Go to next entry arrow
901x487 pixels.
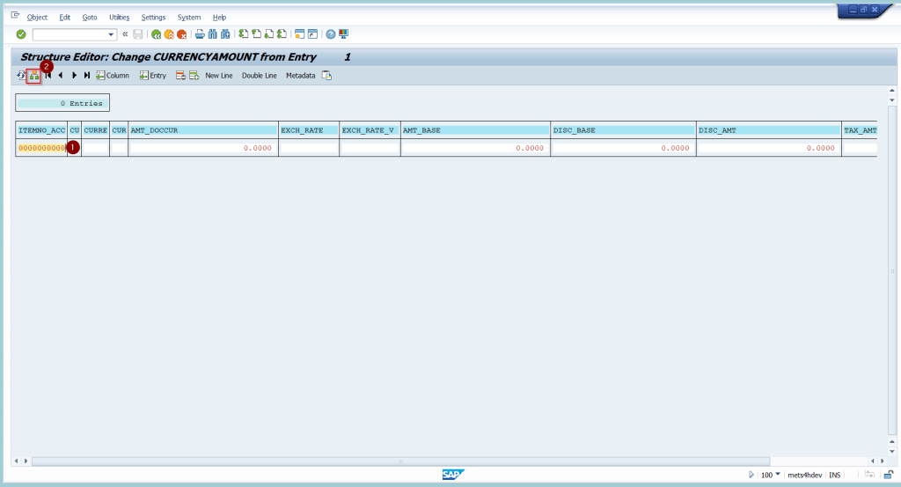pos(74,76)
